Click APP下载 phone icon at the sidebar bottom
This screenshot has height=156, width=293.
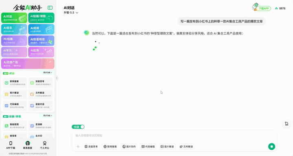click(11, 143)
